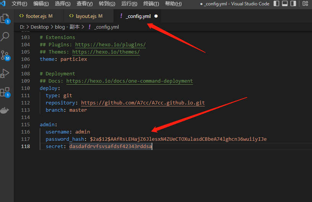This screenshot has height=202, width=312.
Task: Open the Docker view in activity bar
Action: click(x=5, y=110)
